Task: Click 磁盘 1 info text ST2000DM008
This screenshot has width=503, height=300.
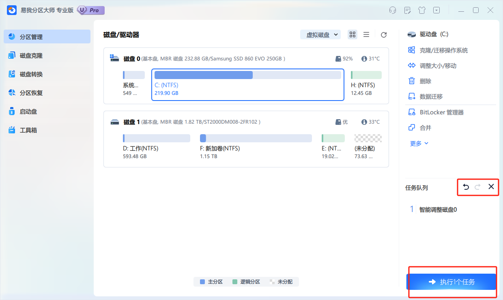Action: point(201,122)
